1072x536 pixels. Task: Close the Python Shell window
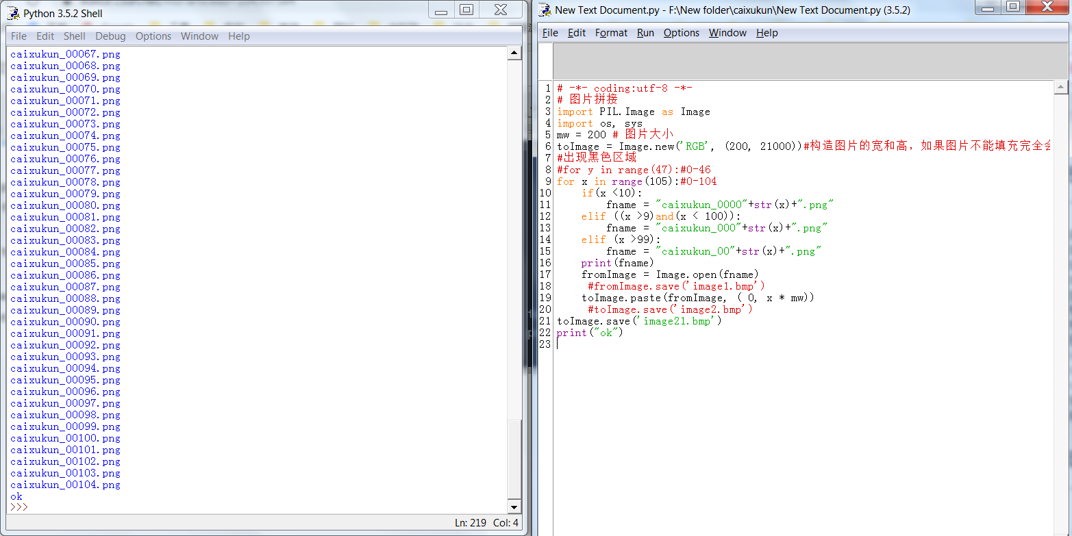pyautogui.click(x=501, y=10)
